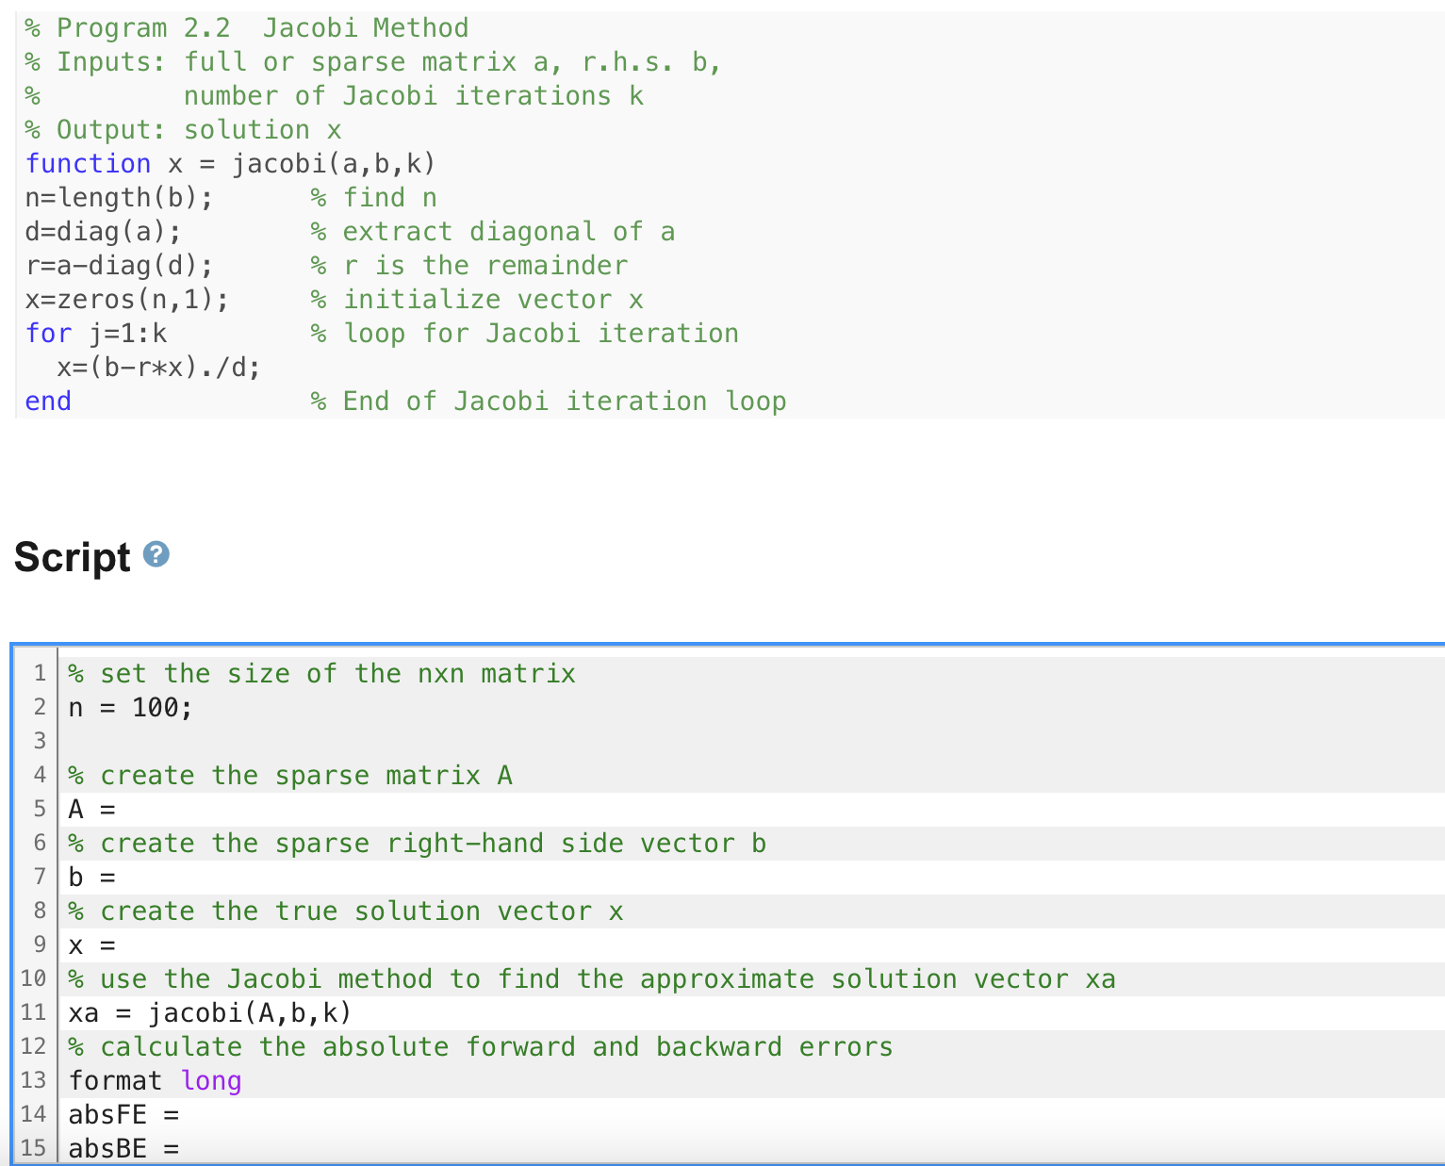
Task: Place cursor on 'x =' script line
Action: pyautogui.click(x=91, y=945)
